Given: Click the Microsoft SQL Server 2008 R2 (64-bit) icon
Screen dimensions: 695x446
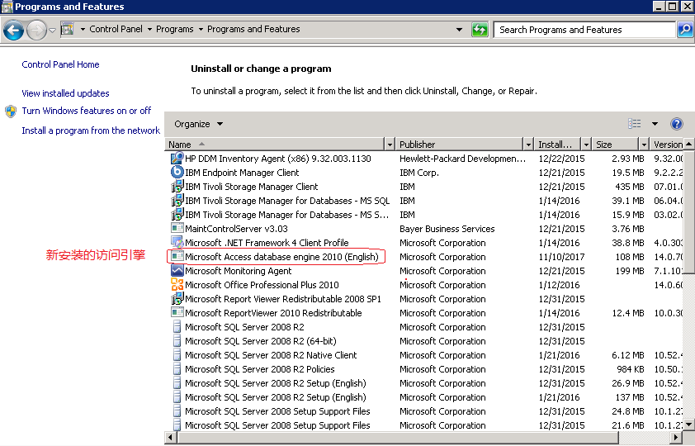Looking at the screenshot, I should pyautogui.click(x=177, y=341).
